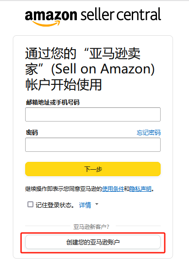Screen dimensions: 189x266
Task: Click the page heading 通过您的亚马逊卖家帐户开始使用
Action: click(x=90, y=69)
